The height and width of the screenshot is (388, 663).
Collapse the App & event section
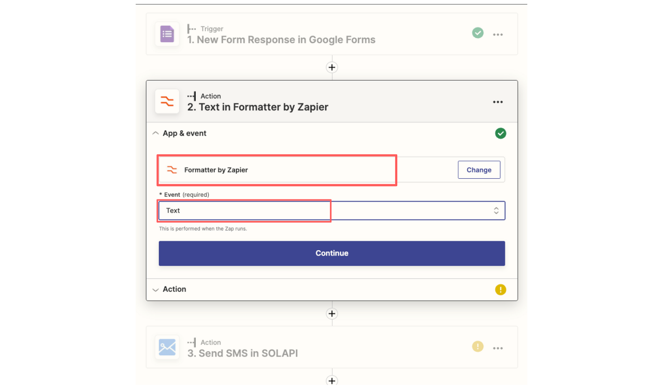(x=155, y=133)
